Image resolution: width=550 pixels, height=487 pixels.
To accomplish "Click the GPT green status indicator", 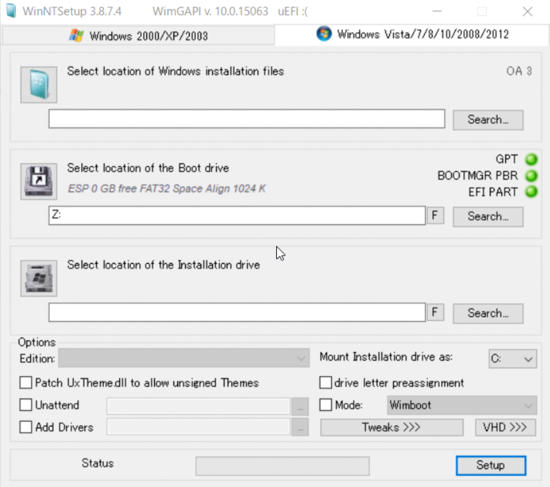I will click(531, 159).
